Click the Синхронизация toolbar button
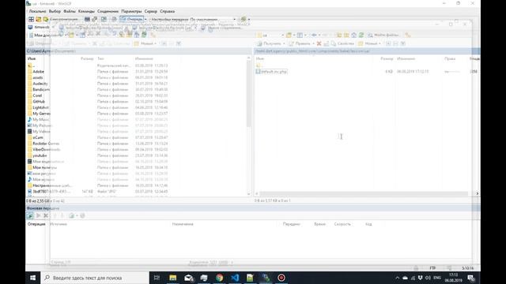 (60, 19)
